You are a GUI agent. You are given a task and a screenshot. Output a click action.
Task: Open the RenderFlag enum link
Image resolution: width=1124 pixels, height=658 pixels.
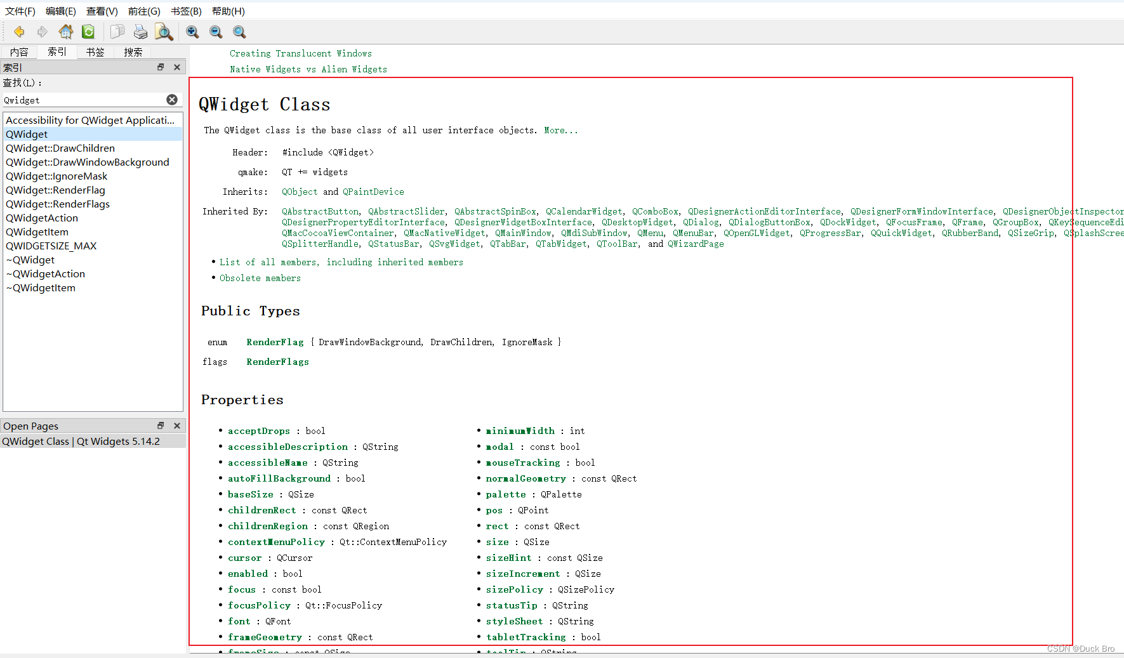[275, 342]
